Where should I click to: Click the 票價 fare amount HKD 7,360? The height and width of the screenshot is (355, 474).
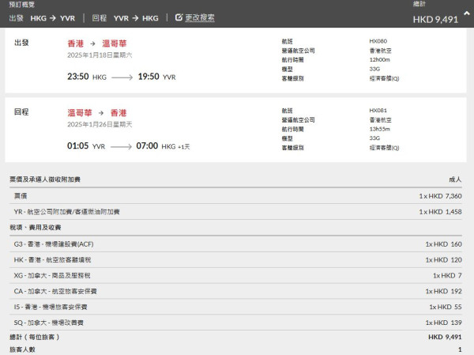(441, 196)
